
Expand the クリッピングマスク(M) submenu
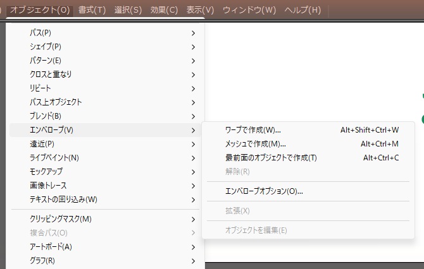[105, 219]
